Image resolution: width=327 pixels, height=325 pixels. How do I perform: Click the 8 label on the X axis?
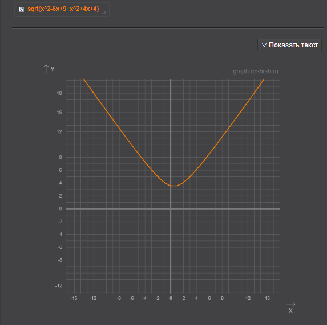coord(223,298)
